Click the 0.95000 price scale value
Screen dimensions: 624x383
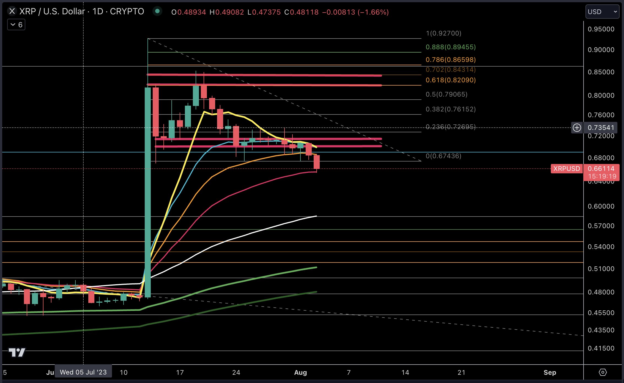tap(601, 29)
